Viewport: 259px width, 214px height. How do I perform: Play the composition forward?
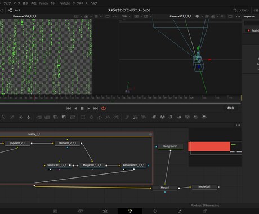click(x=88, y=108)
